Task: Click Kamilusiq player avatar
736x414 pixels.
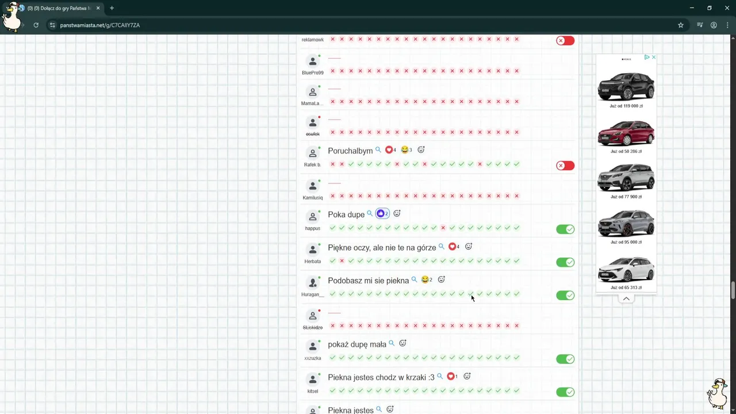Action: click(313, 186)
